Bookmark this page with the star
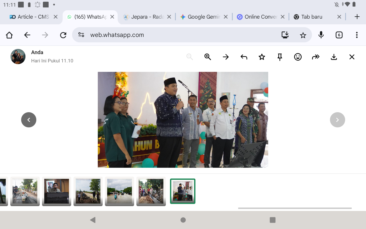The height and width of the screenshot is (229, 366). 303,35
